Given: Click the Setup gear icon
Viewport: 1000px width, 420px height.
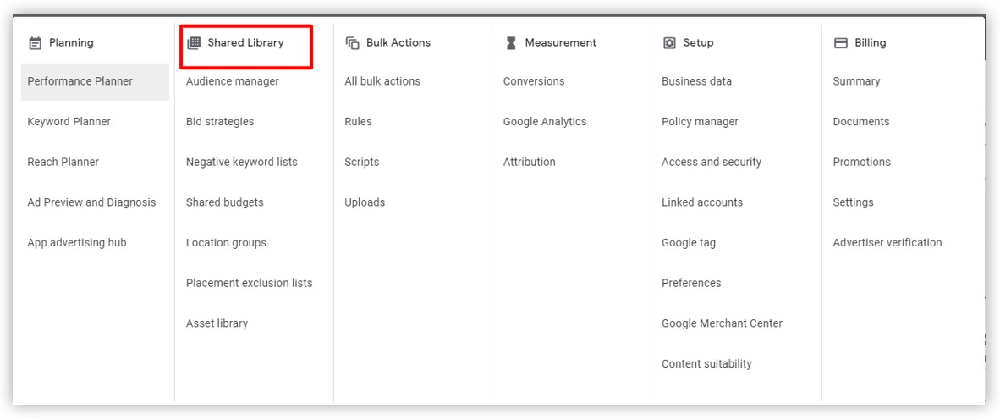Looking at the screenshot, I should click(669, 43).
